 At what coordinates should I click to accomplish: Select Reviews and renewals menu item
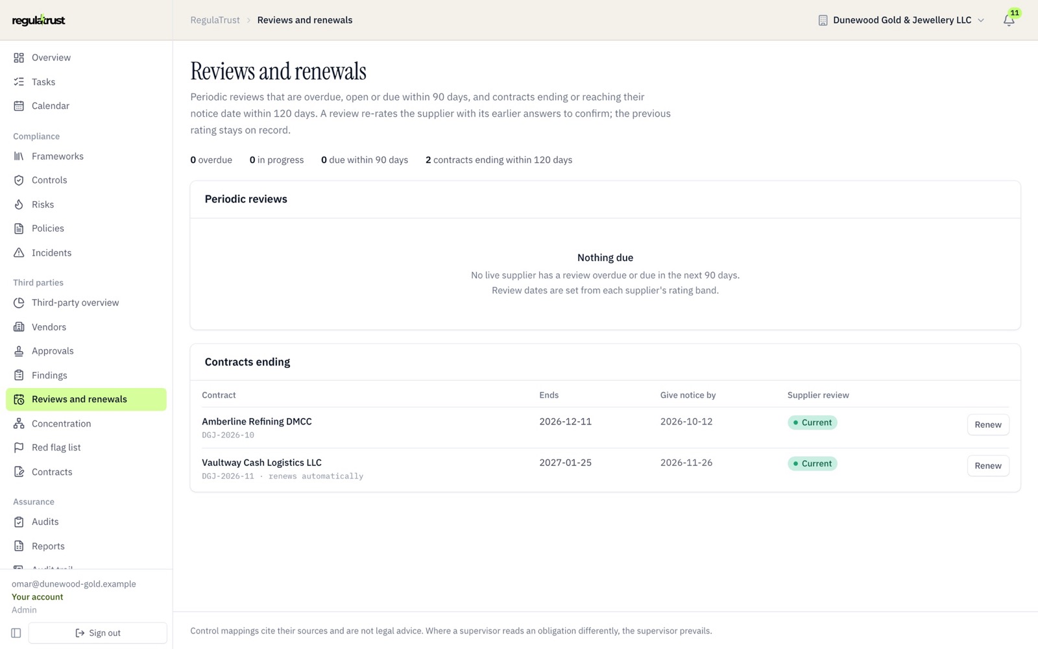coord(86,399)
